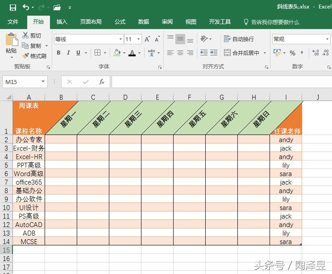Open the 常规 number format dropdown
332x274 pixels.
327,39
